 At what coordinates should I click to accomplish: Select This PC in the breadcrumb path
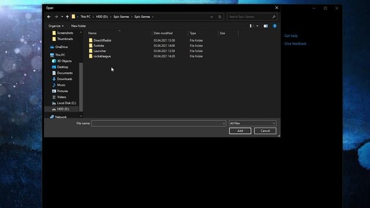point(85,17)
